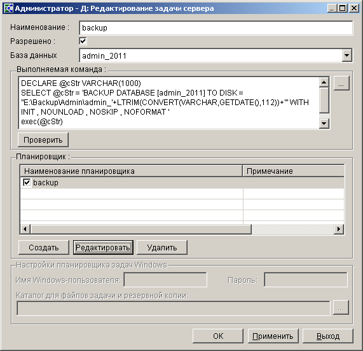Open the command editor with the ellipsis button

(x=341, y=83)
